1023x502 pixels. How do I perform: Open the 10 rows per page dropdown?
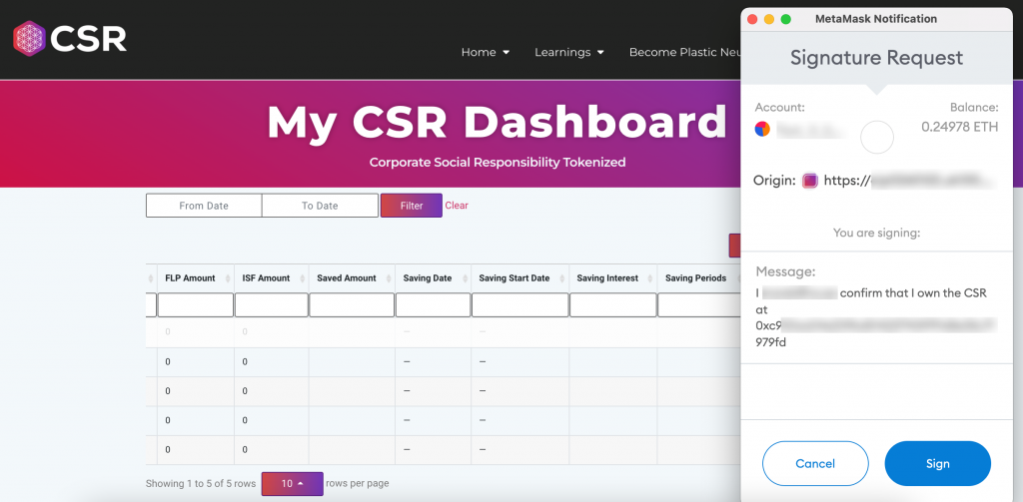point(293,484)
